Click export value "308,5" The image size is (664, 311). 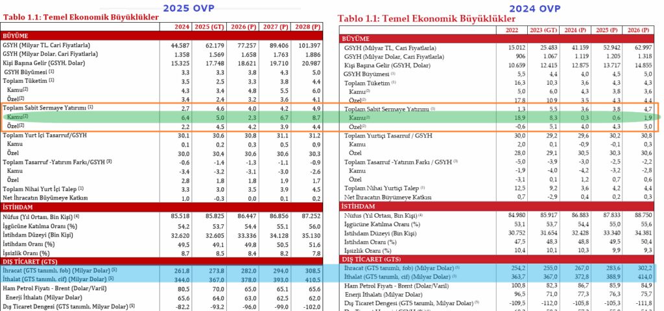313,270
